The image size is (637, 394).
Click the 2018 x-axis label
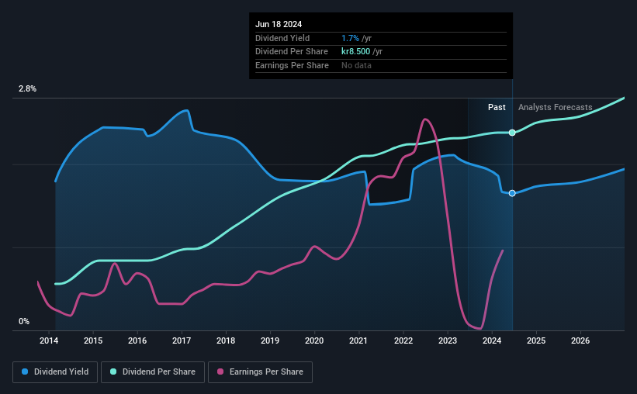click(226, 340)
